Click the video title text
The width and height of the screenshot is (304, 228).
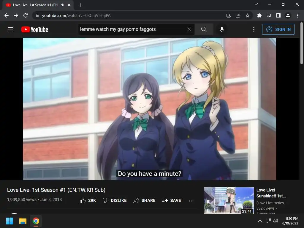pos(56,190)
